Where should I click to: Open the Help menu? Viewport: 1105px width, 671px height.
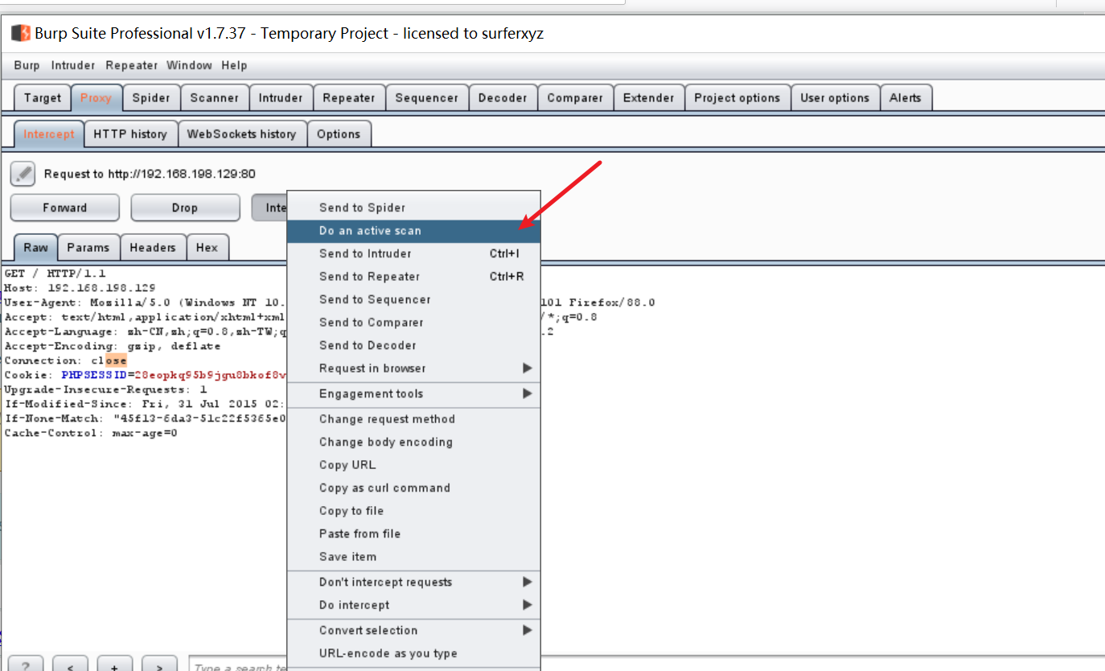click(x=234, y=65)
